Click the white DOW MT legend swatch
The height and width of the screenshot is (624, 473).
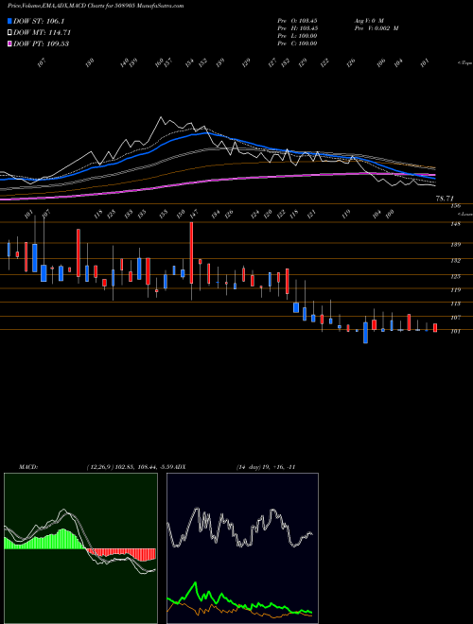[x=10, y=32]
